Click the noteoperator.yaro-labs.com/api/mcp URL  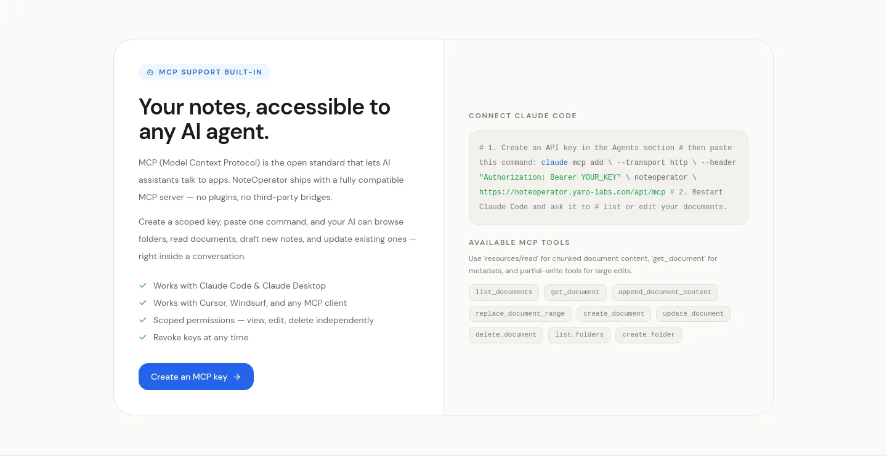point(572,192)
